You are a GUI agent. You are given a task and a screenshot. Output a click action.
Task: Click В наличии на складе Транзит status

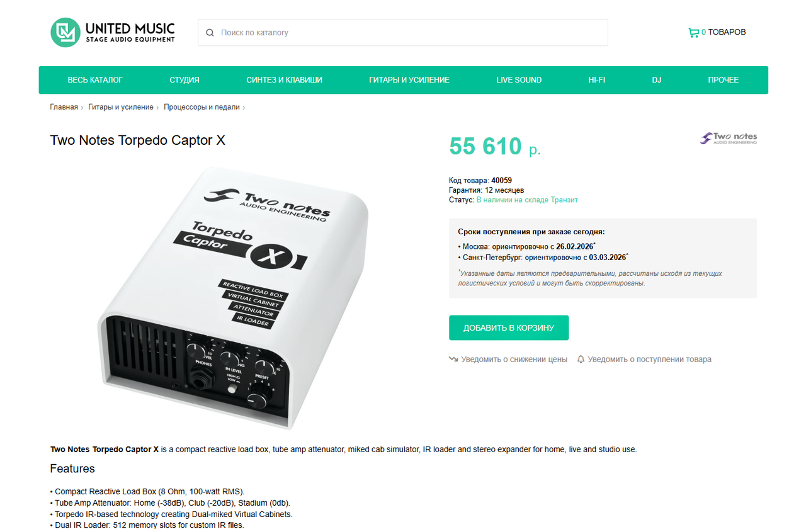(x=527, y=200)
